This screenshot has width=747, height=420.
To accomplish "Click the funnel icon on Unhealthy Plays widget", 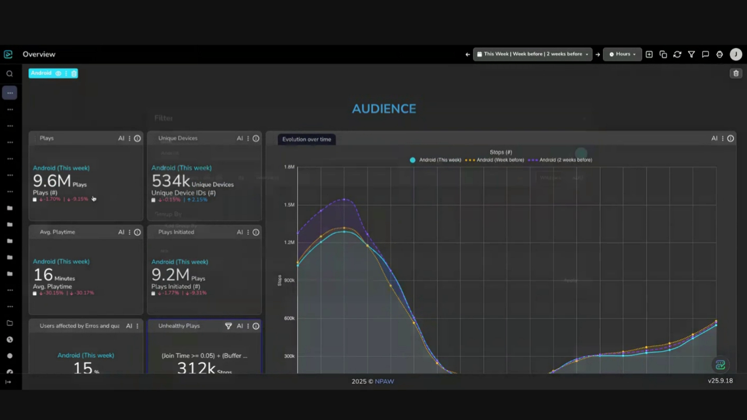I will pos(228,326).
